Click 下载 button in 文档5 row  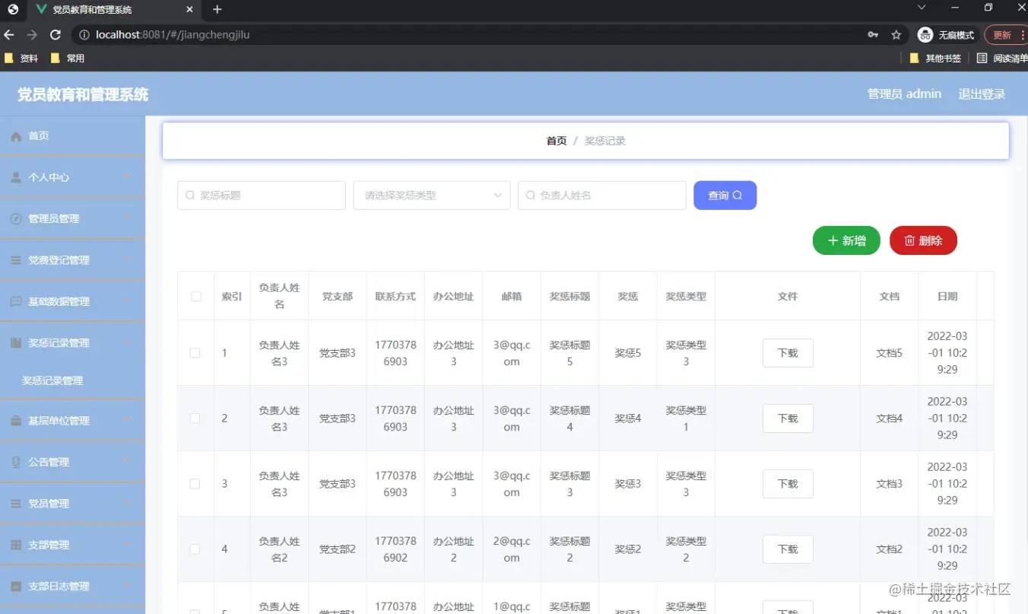pyautogui.click(x=788, y=353)
